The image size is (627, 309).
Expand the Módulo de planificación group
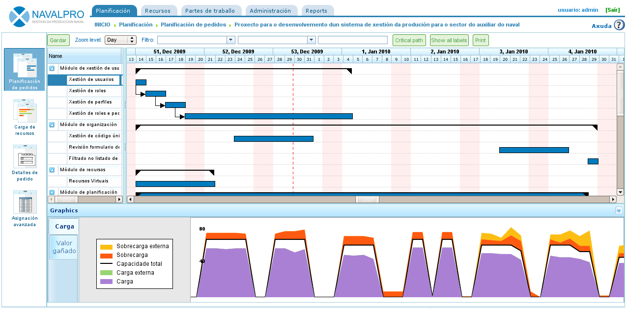click(x=52, y=193)
